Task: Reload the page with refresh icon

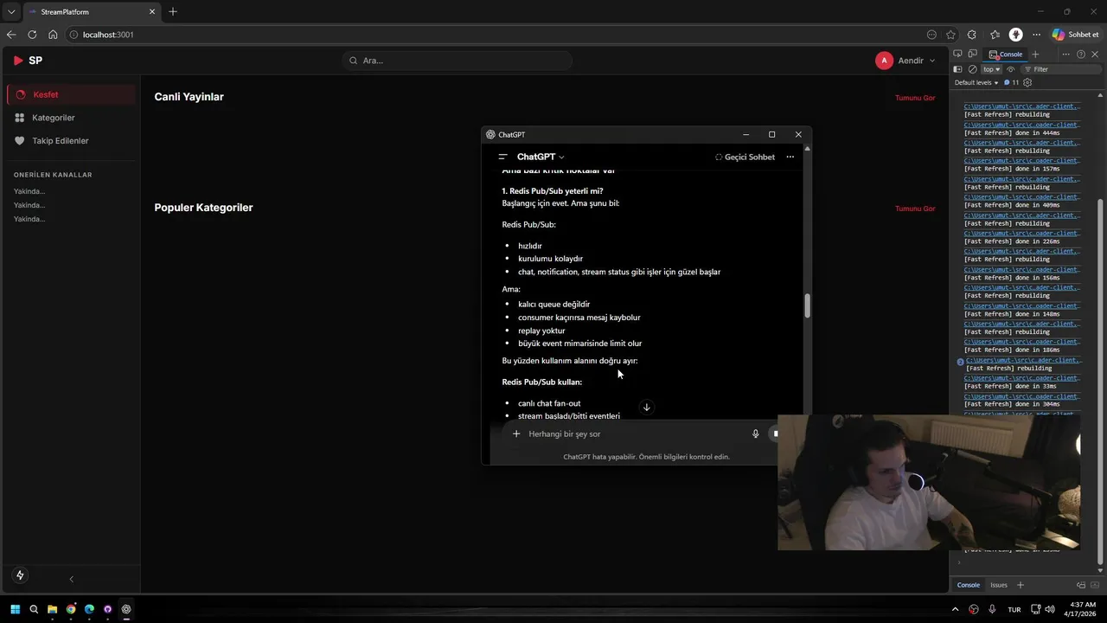Action: [32, 35]
